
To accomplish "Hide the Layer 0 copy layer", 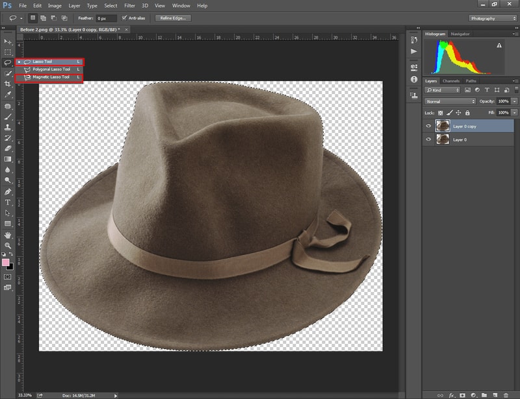I will 430,125.
